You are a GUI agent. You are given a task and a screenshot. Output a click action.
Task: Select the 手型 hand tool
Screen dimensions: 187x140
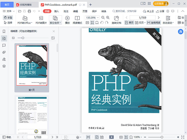8,18
